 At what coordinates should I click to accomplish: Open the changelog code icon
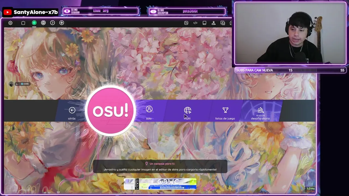[195, 23]
